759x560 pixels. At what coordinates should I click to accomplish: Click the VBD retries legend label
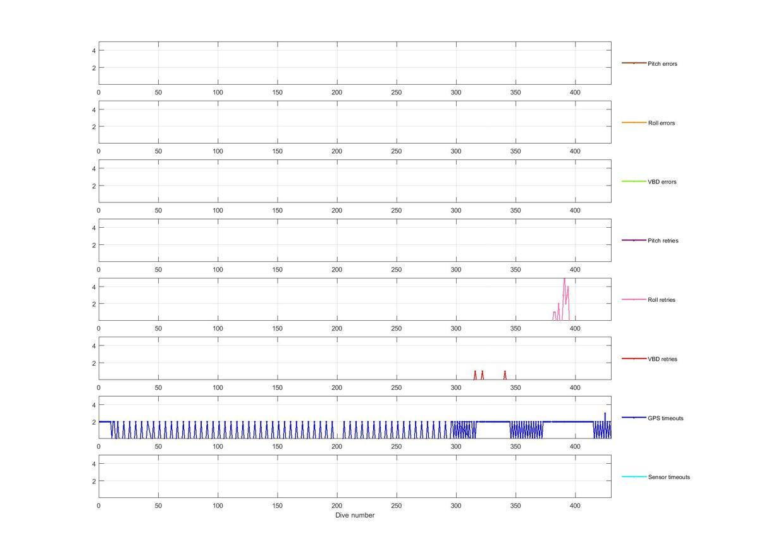coord(662,359)
